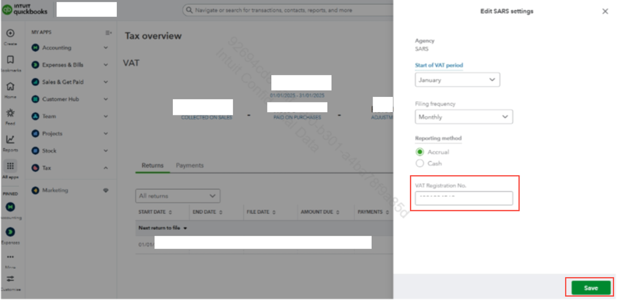Click the Start of VAT period label link
The height and width of the screenshot is (301, 617).
439,65
